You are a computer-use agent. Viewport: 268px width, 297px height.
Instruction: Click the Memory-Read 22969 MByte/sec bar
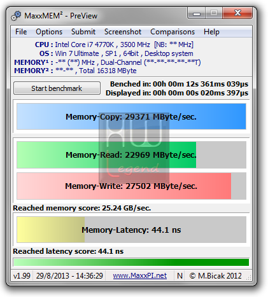coord(131,155)
